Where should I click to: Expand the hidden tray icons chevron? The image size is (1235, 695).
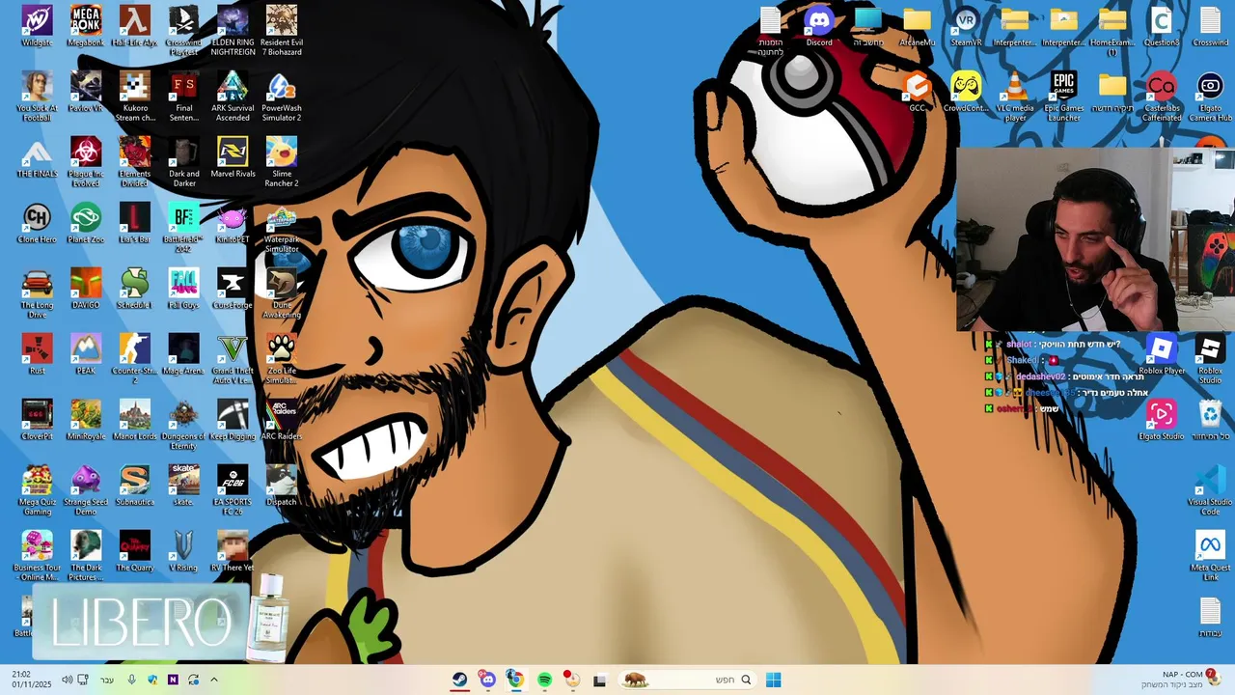[x=214, y=680]
